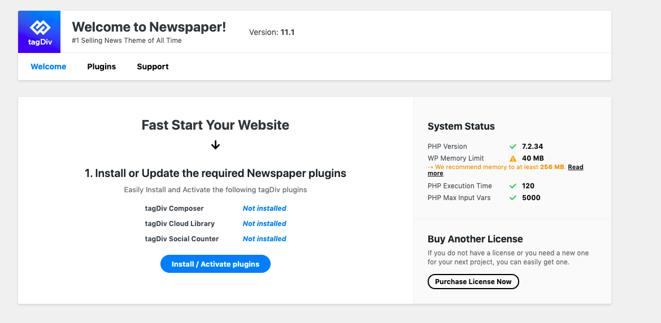Click the PHP Max Input Vars label
Viewport: 661px width, 323px height.
click(459, 198)
